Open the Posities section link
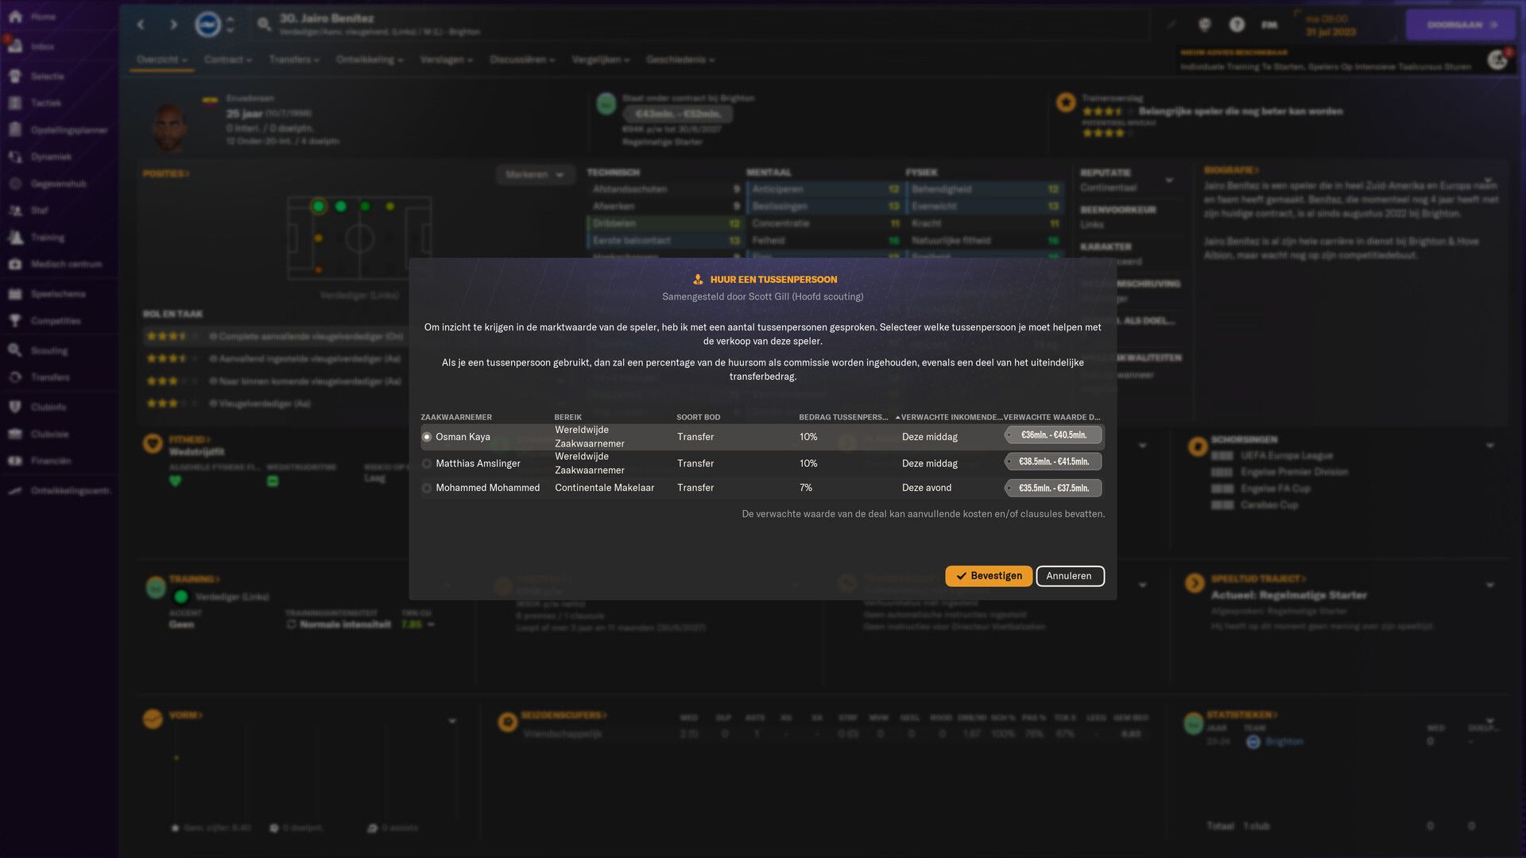This screenshot has width=1526, height=858. pos(166,174)
